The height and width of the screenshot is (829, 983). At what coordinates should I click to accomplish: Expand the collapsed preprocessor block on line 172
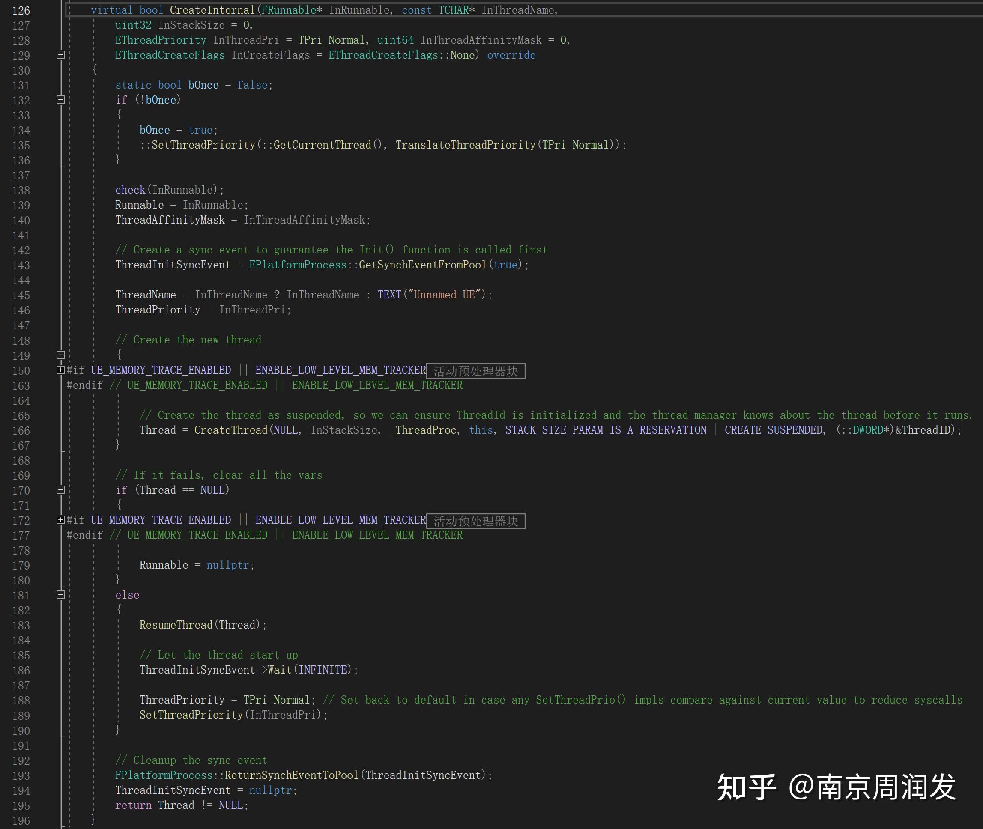pos(61,520)
